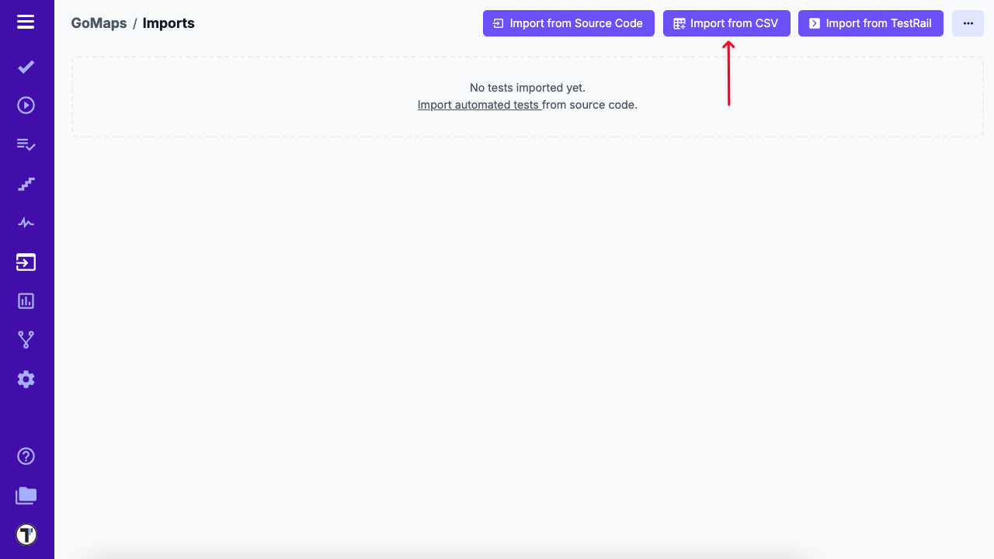This screenshot has width=994, height=559.
Task: Open the account avatar at sidebar bottom
Action: (x=26, y=534)
